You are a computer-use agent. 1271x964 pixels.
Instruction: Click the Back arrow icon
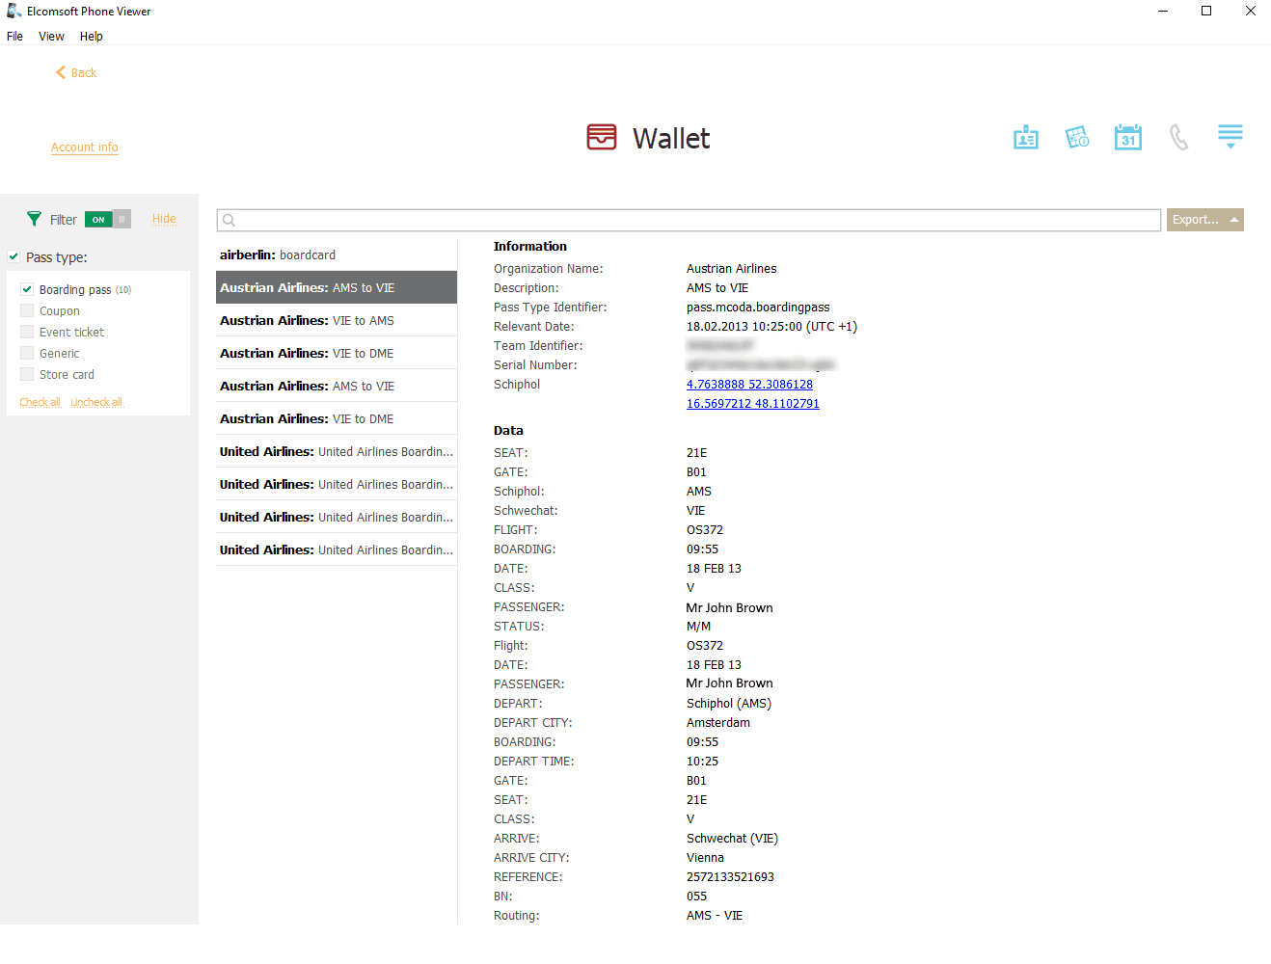[x=62, y=72]
